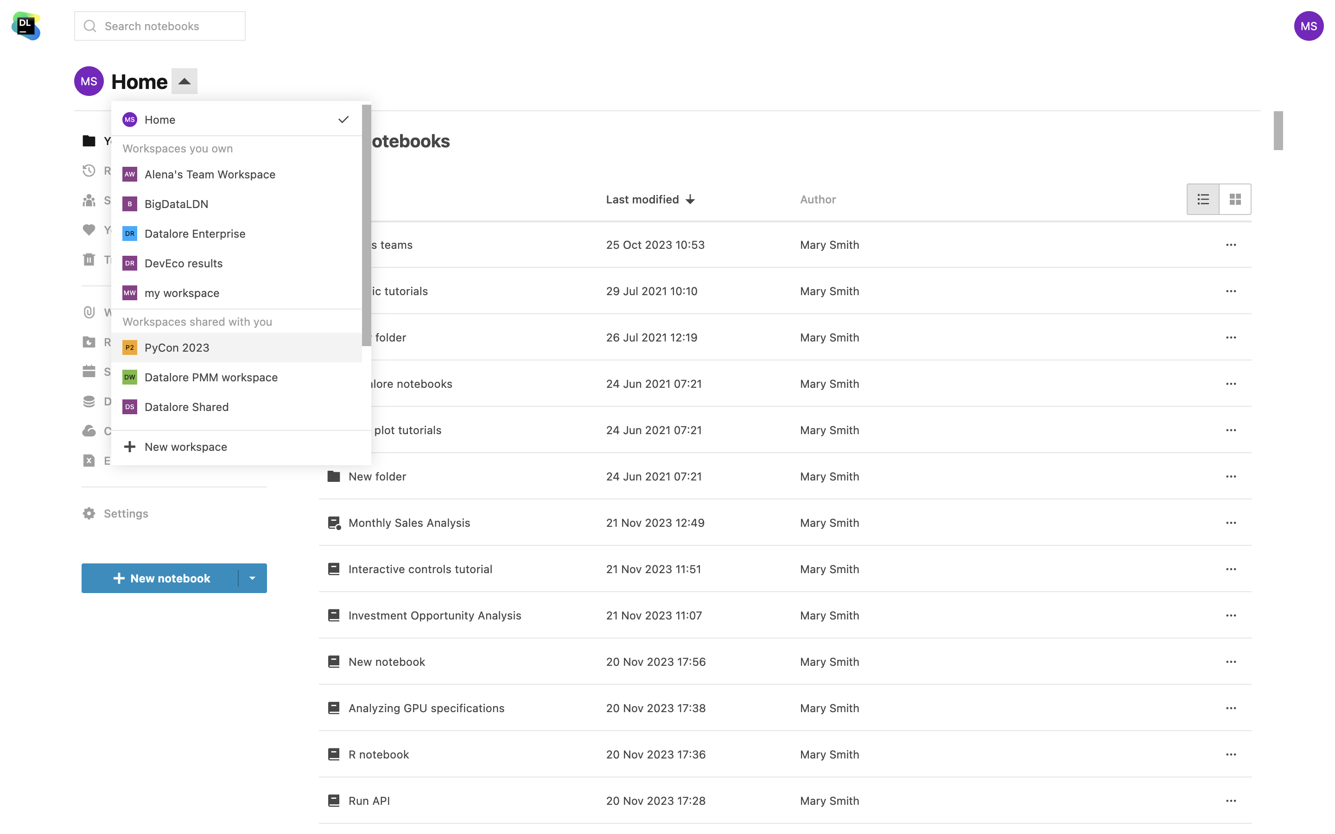1335x834 pixels.
Task: Open the MS user avatar menu
Action: 1308,26
